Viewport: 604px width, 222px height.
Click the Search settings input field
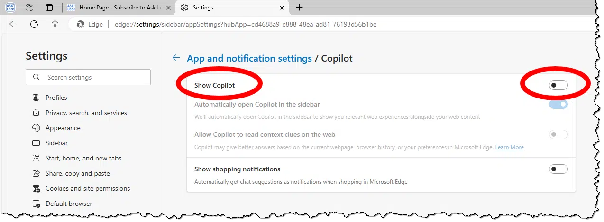[88, 77]
